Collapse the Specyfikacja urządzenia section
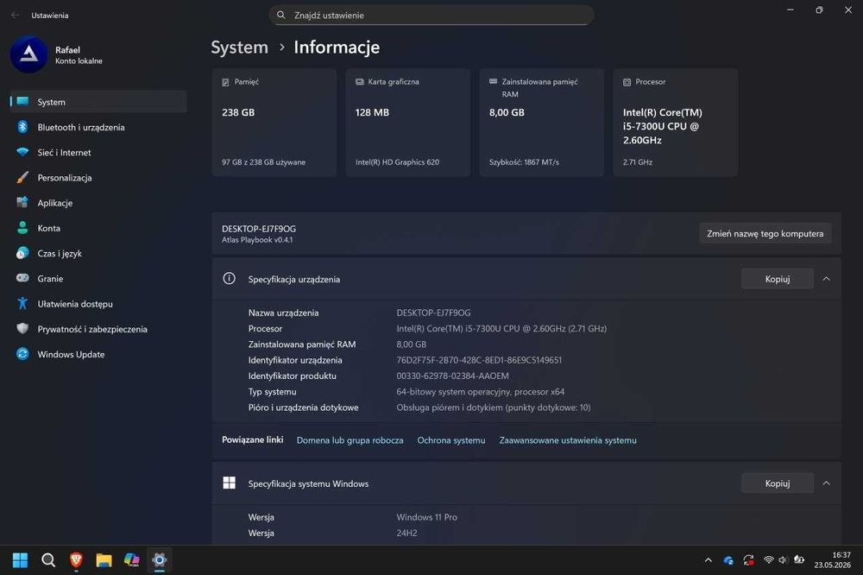The width and height of the screenshot is (863, 575). (826, 279)
